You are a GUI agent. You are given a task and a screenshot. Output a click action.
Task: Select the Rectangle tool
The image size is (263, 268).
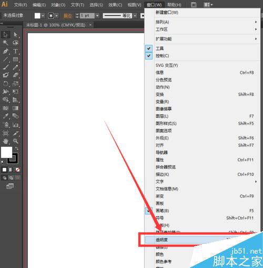pyautogui.click(x=15, y=59)
